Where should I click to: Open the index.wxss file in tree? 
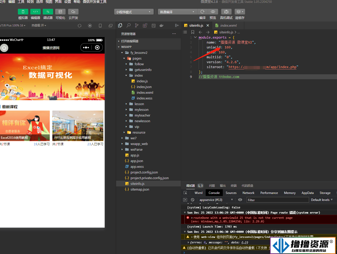[x=148, y=98]
